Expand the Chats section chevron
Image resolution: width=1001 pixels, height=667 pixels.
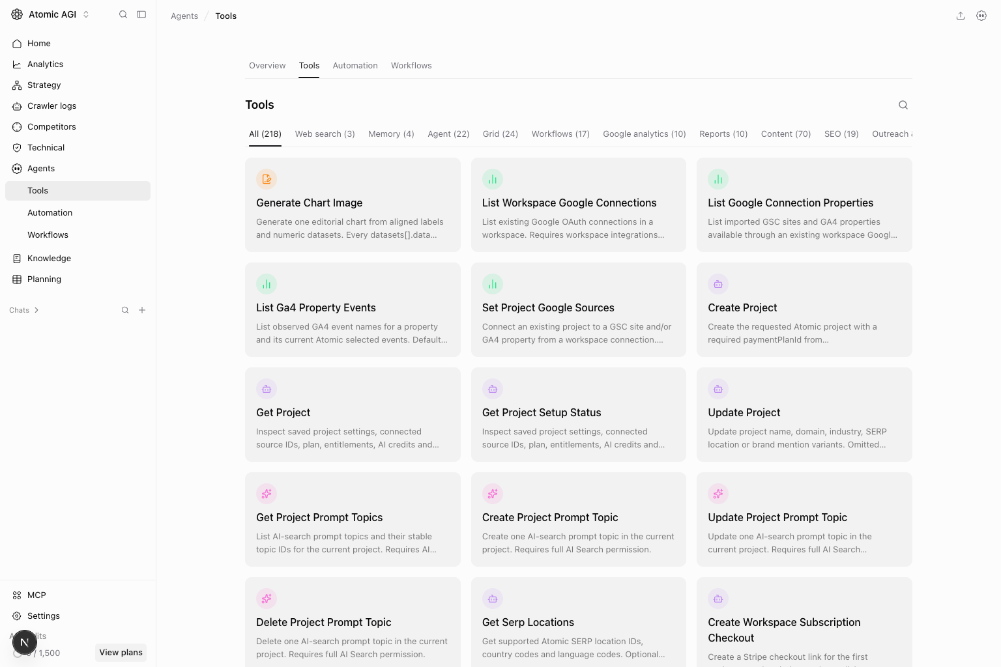point(36,310)
